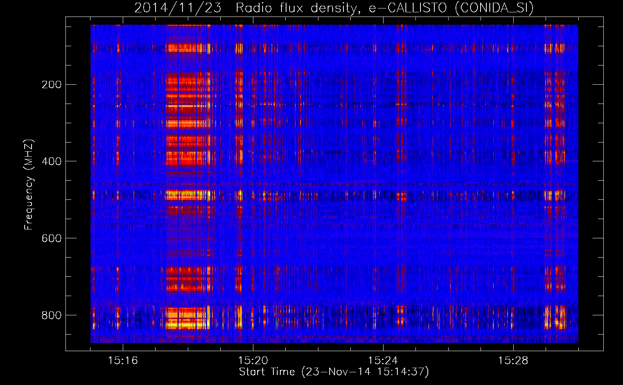The height and width of the screenshot is (385, 623).
Task: Click the 800 frequency tick label
Action: tap(52, 315)
